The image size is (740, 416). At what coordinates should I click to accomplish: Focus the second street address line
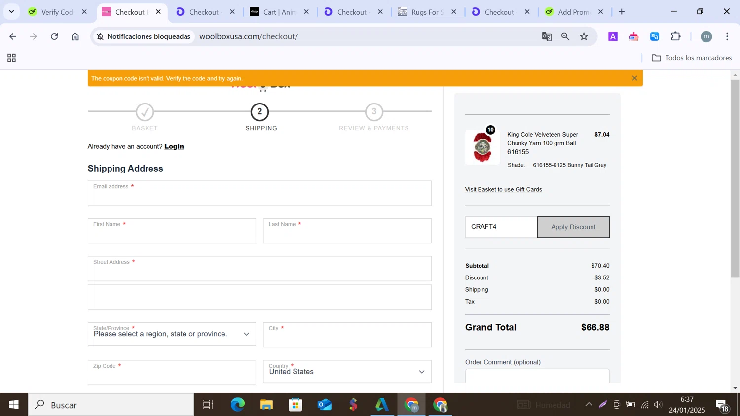259,297
